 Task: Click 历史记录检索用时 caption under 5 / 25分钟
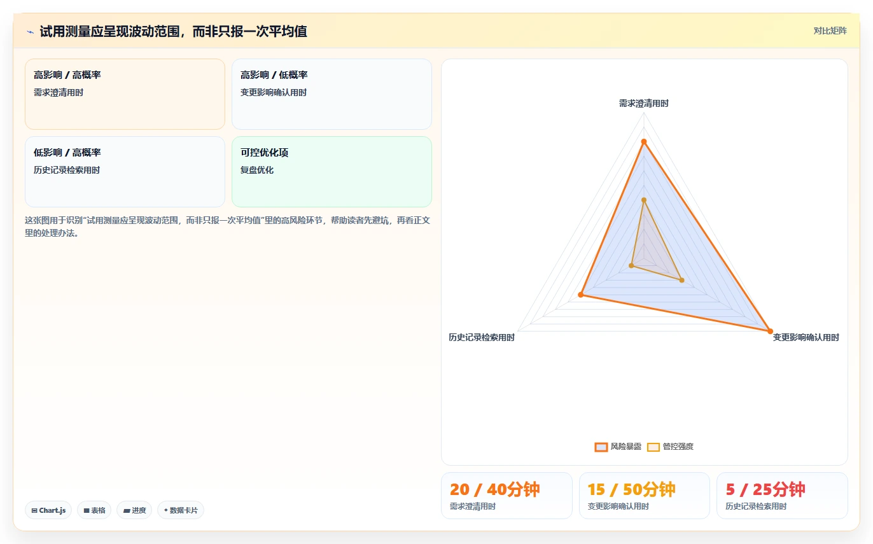(756, 506)
